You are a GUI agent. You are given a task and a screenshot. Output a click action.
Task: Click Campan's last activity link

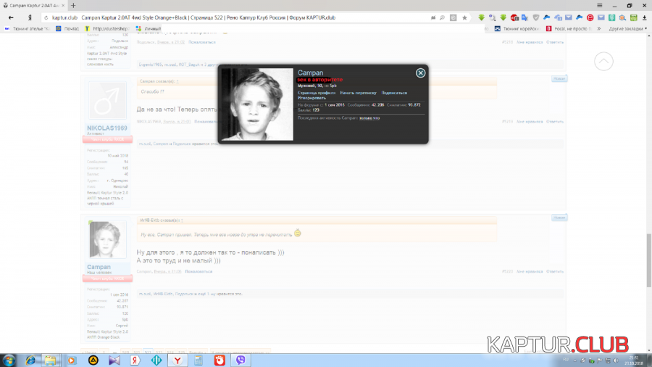pos(369,117)
